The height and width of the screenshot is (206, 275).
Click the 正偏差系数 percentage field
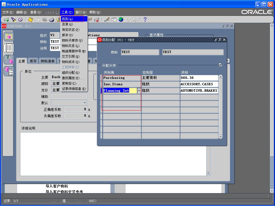pos(75,109)
